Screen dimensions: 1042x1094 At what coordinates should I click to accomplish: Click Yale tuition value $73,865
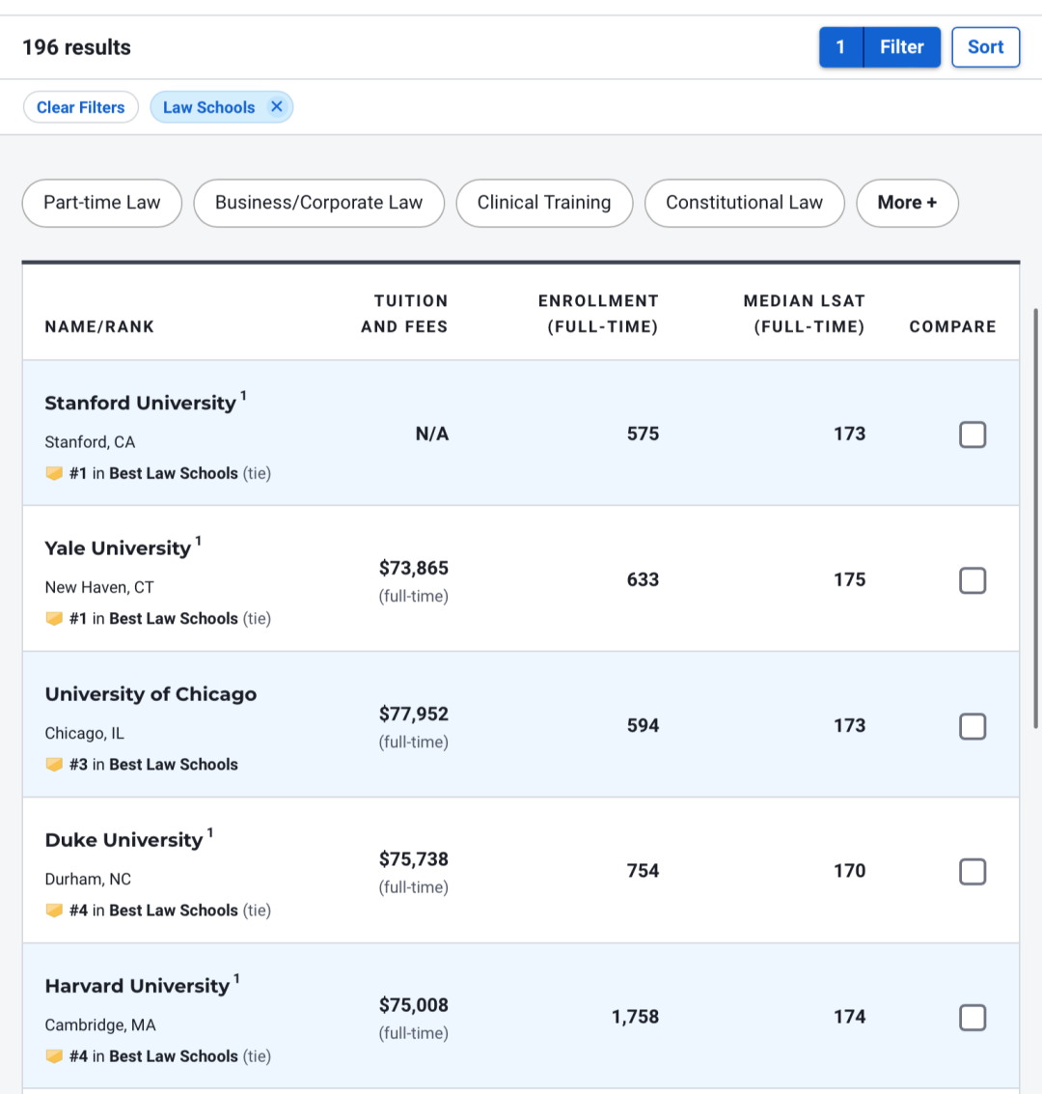413,568
